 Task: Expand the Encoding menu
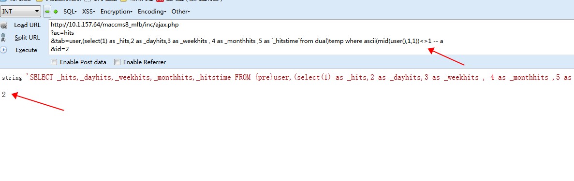[x=152, y=11]
